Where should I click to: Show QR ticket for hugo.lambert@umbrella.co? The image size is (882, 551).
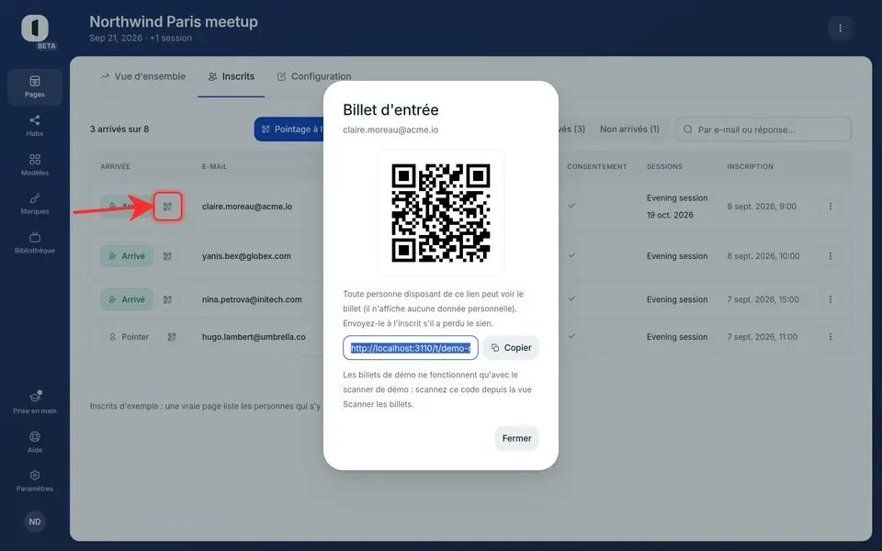[x=172, y=337]
